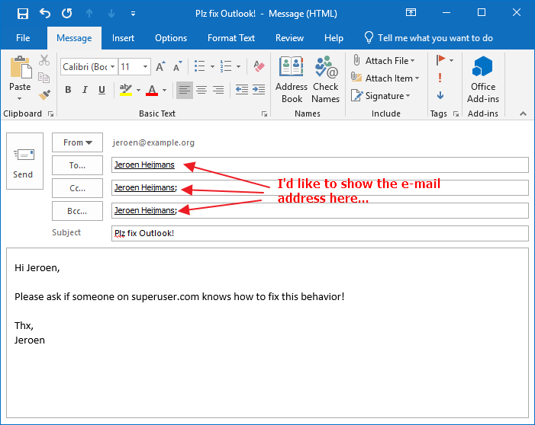The height and width of the screenshot is (425, 535).
Task: Click the To... button
Action: pyautogui.click(x=77, y=165)
